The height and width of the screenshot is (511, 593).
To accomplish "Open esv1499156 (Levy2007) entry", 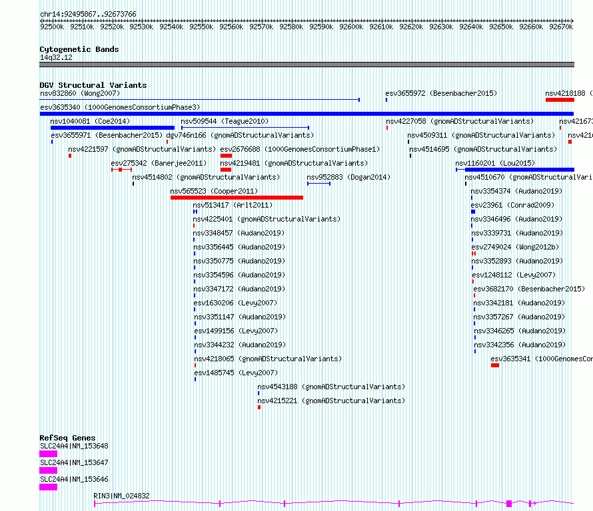I will (x=236, y=331).
